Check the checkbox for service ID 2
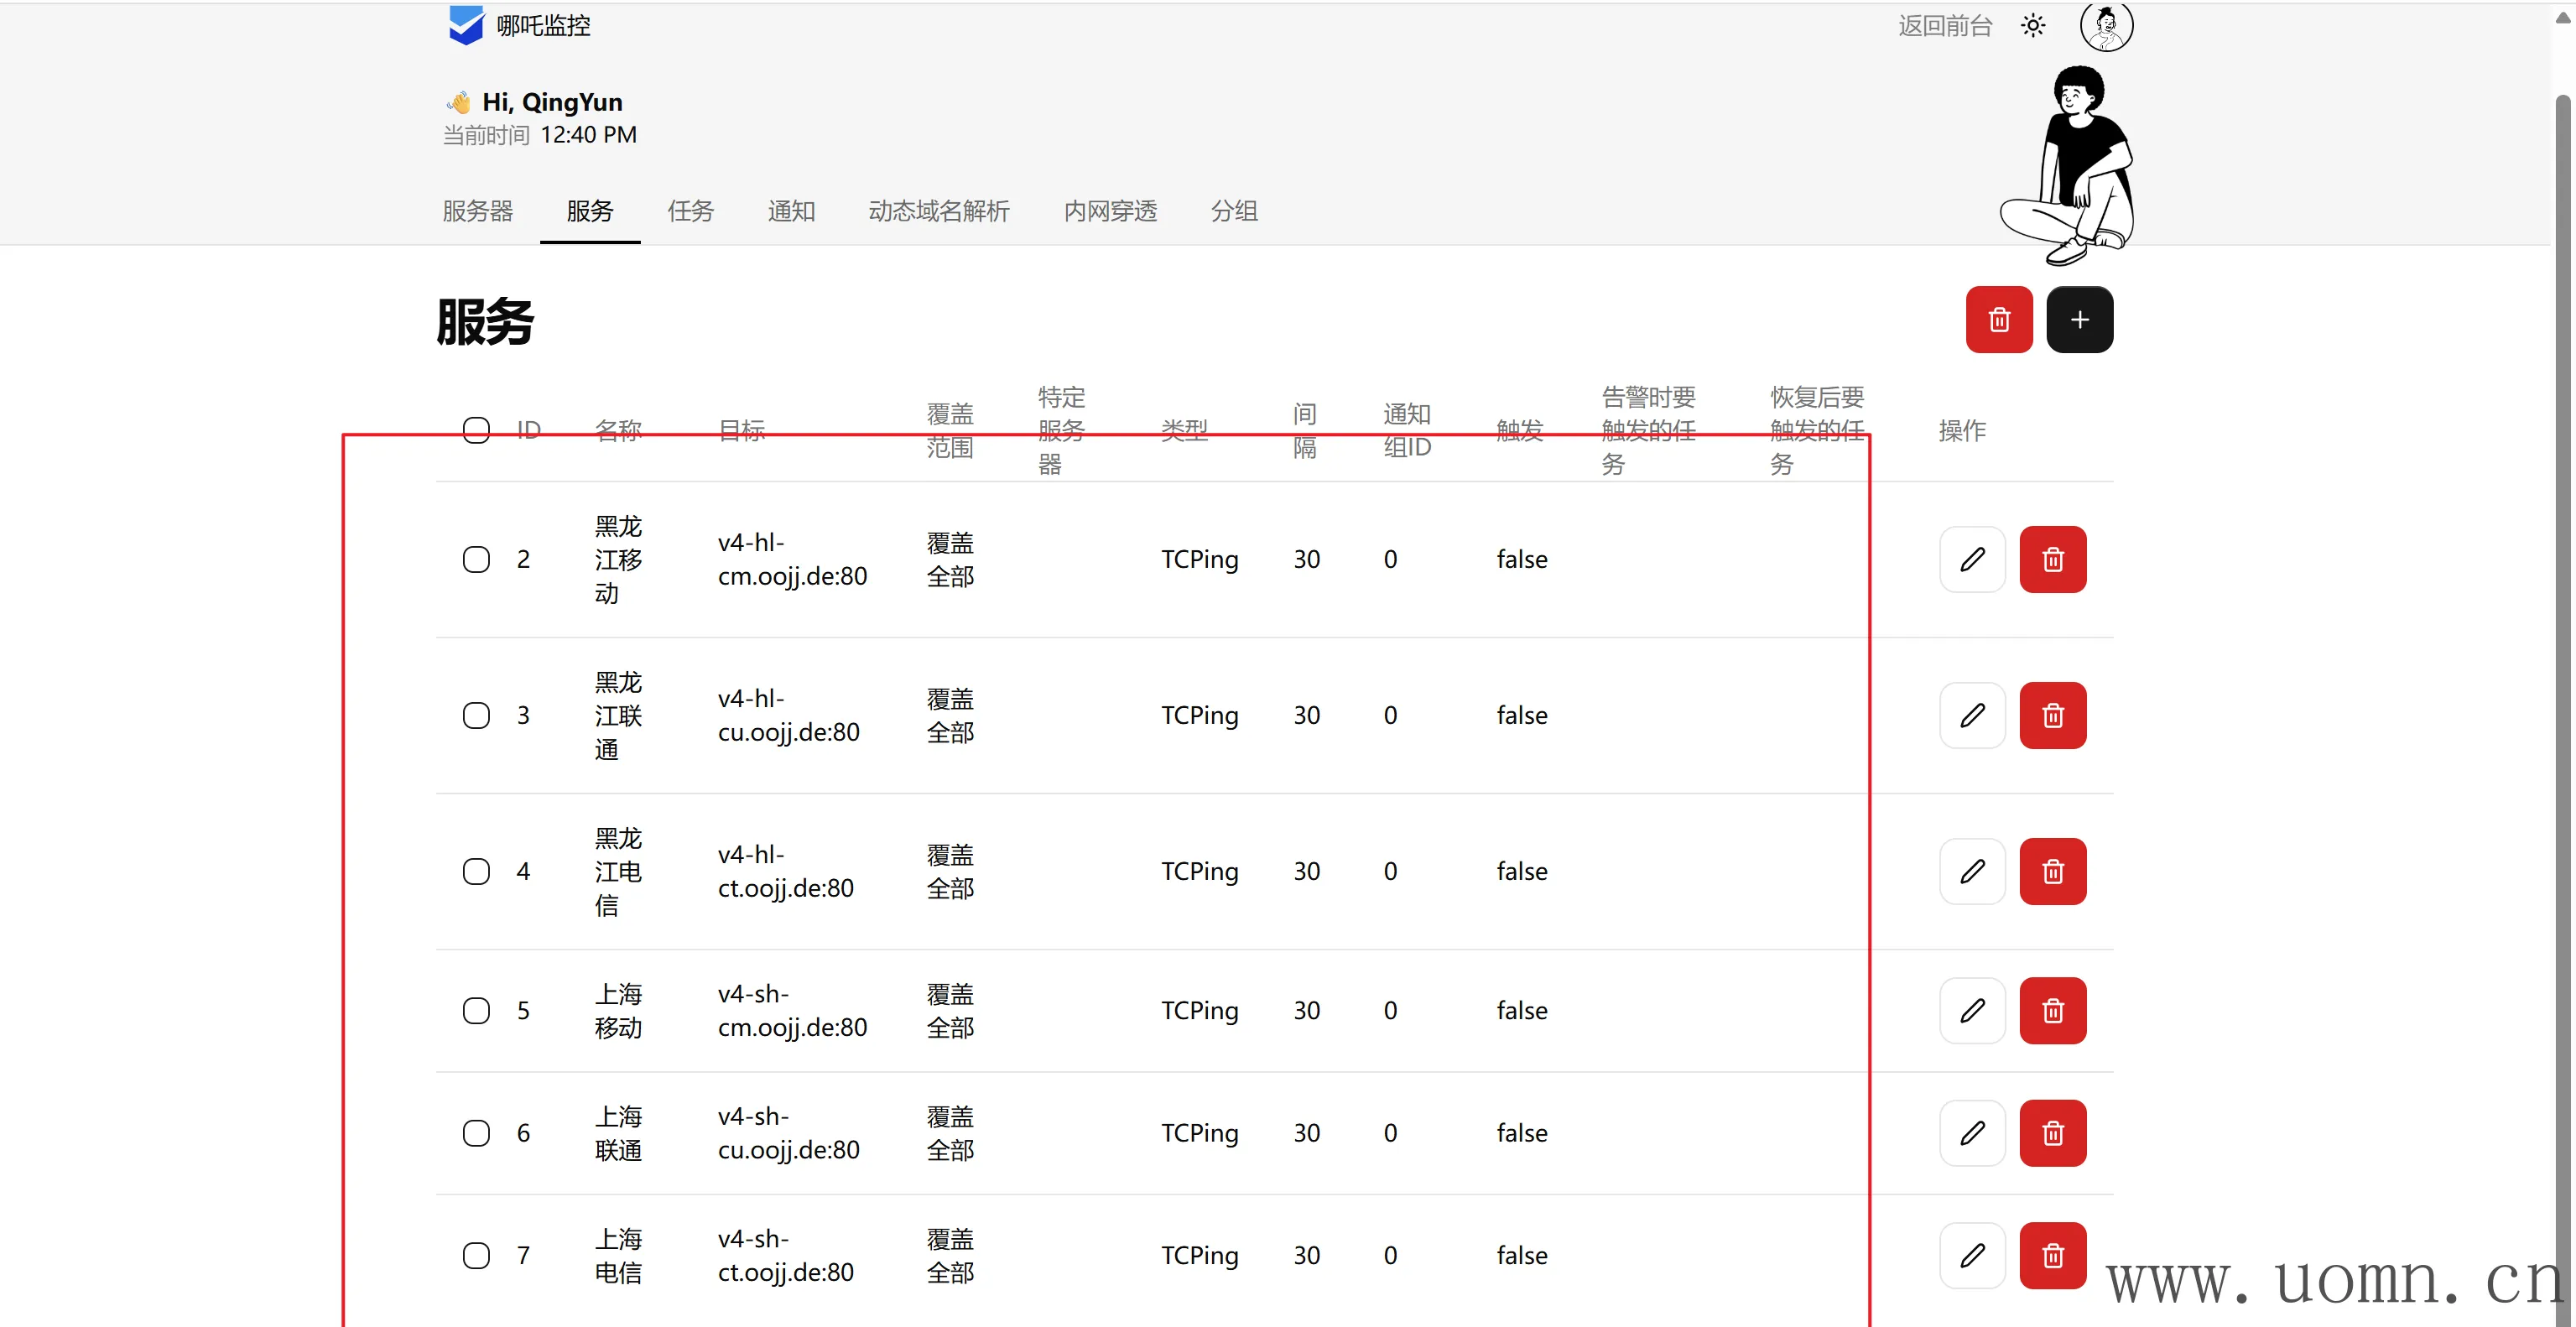The width and height of the screenshot is (2576, 1327). pyautogui.click(x=476, y=559)
